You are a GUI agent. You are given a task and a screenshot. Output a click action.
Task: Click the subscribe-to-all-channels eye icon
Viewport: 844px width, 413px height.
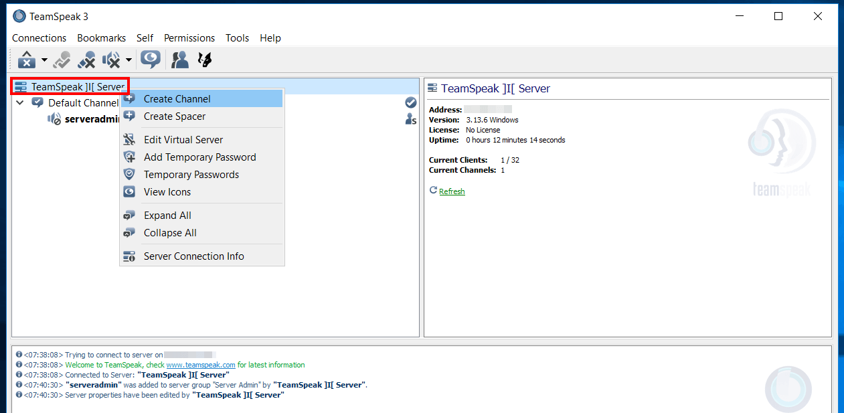click(x=151, y=60)
